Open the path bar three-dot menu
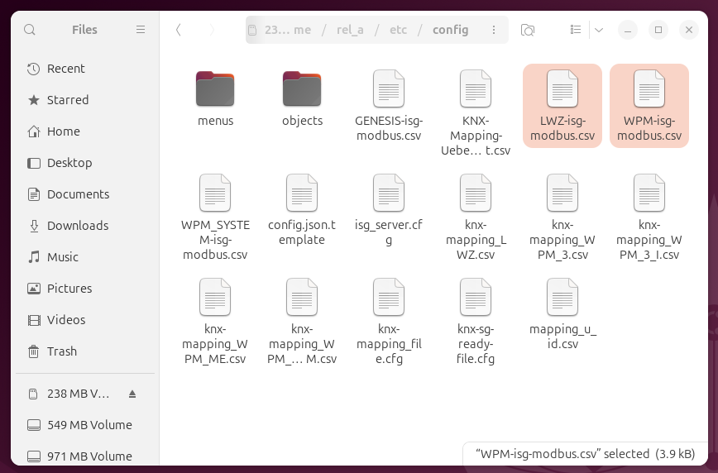The image size is (718, 473). [494, 30]
